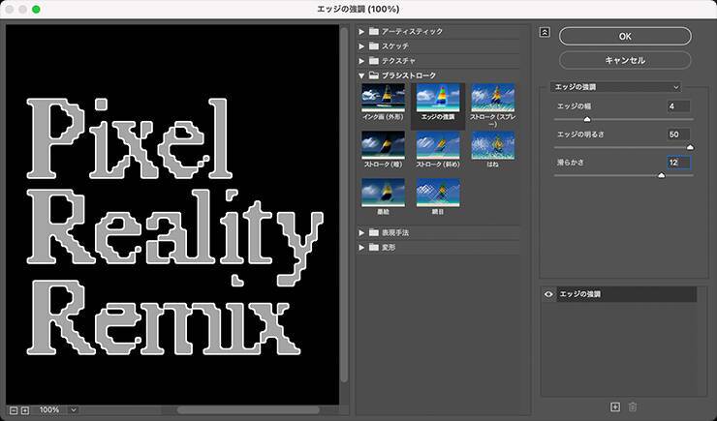Apply the ストローク (斜め) filter thumbnail

[438, 144]
